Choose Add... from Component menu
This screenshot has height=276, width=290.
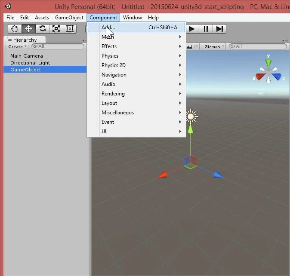136,28
